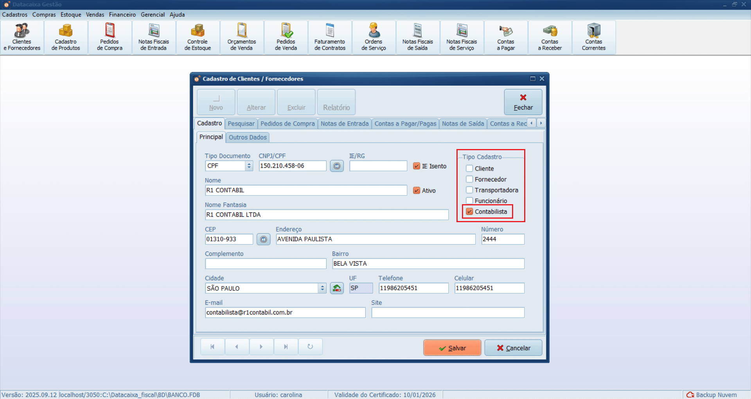Open Clientes e Fornecedores toolbar icon
This screenshot has height=399, width=751.
coord(22,37)
